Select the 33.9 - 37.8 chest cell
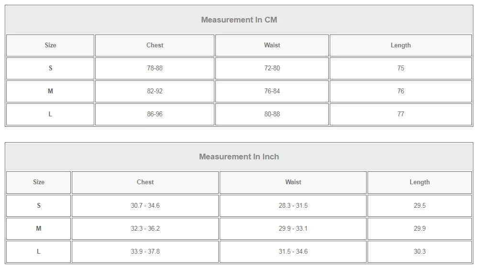Screen dimensions: 480x268 click(x=145, y=251)
